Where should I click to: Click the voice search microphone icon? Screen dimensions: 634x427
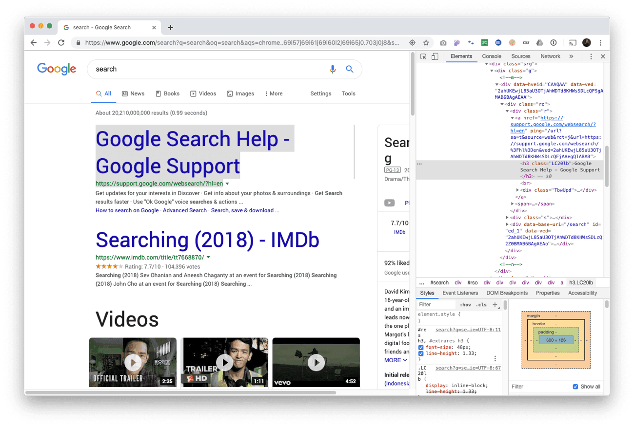tap(333, 69)
